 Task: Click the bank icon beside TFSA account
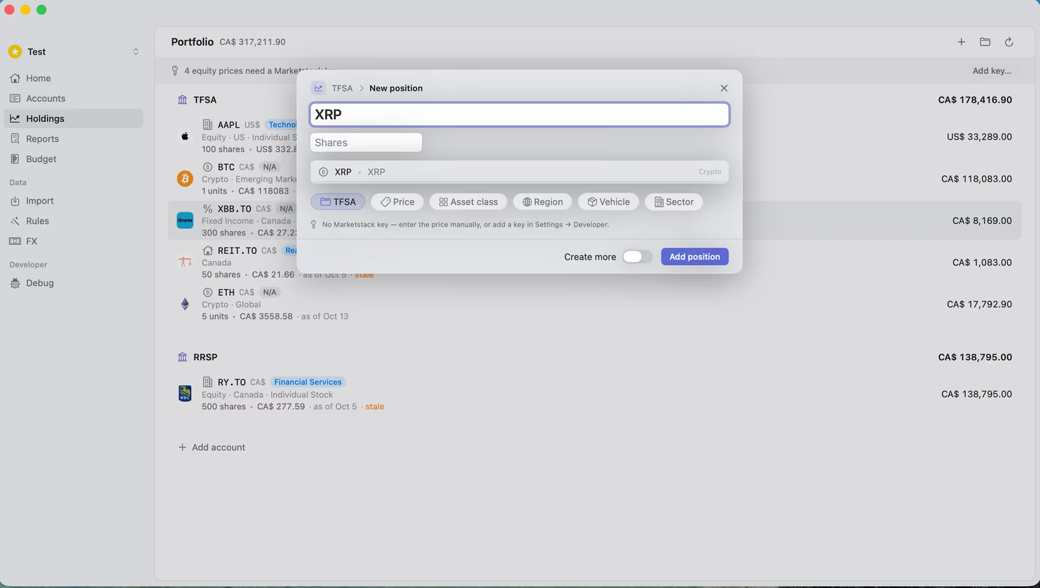(x=183, y=99)
